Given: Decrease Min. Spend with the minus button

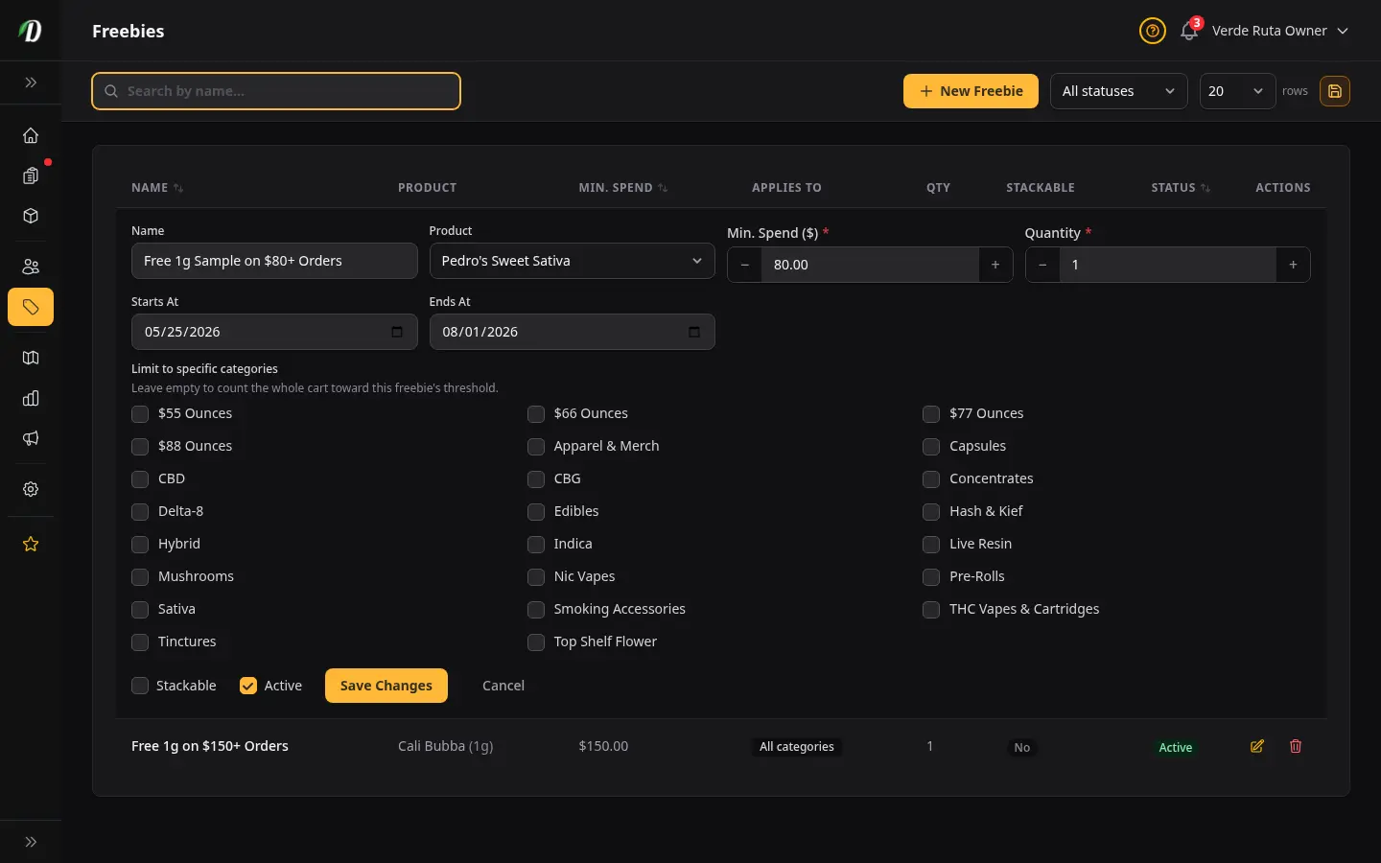Looking at the screenshot, I should [x=745, y=265].
